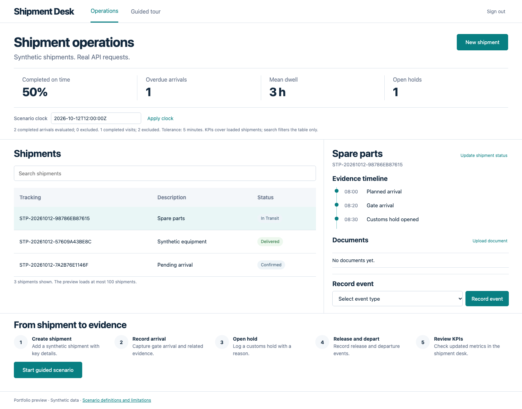The image size is (522, 409).
Task: Open the Select event type dropdown
Action: [397, 299]
